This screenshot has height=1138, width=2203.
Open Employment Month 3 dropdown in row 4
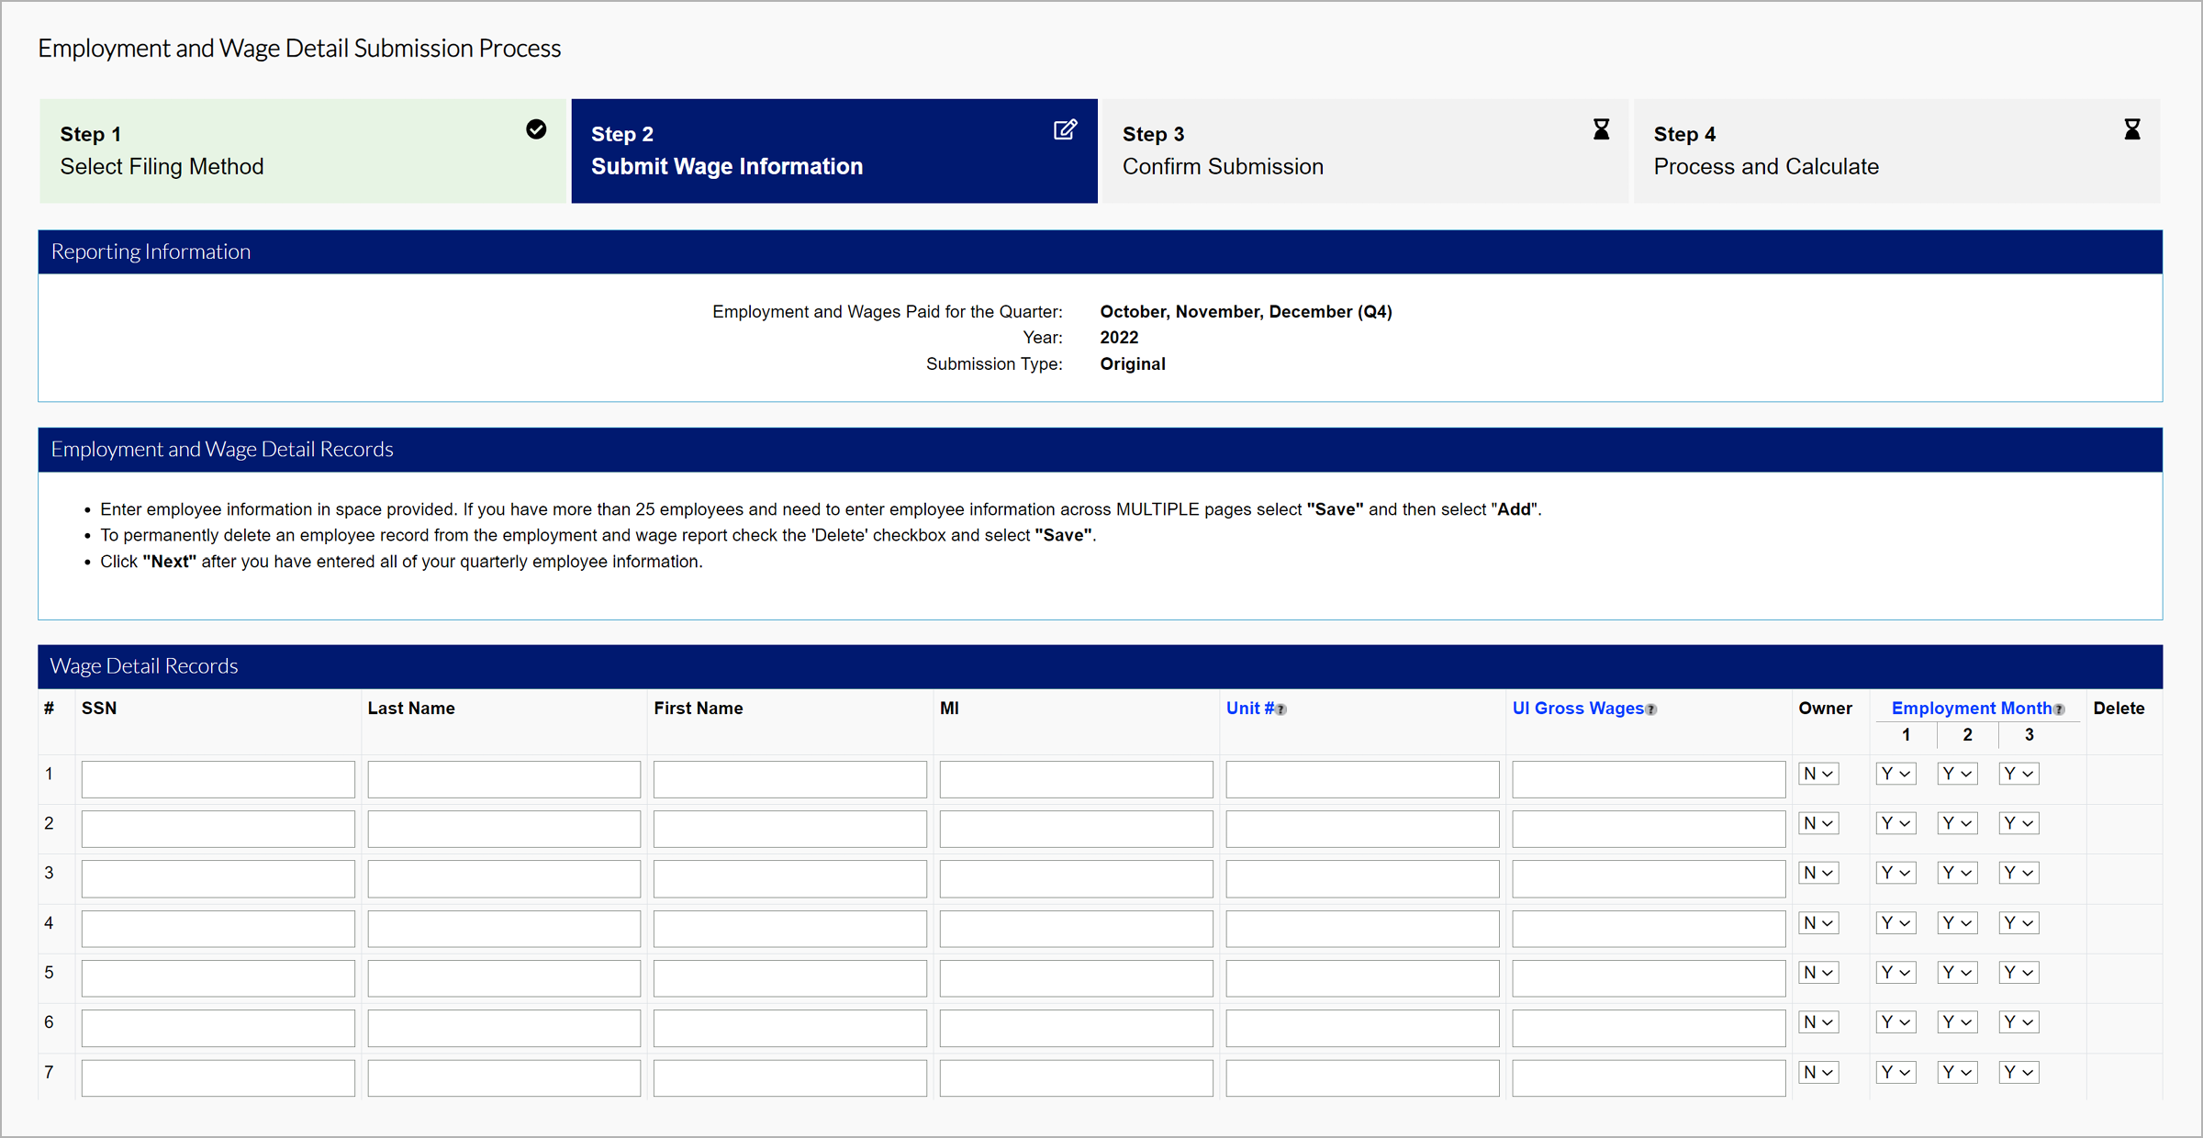[2018, 922]
